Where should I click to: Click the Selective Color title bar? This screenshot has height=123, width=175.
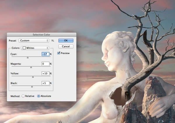click(x=42, y=35)
